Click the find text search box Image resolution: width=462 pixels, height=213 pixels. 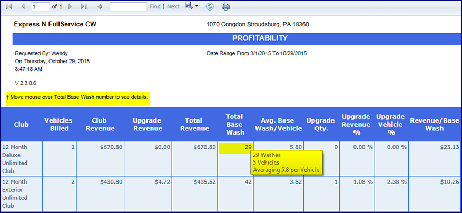(x=128, y=7)
